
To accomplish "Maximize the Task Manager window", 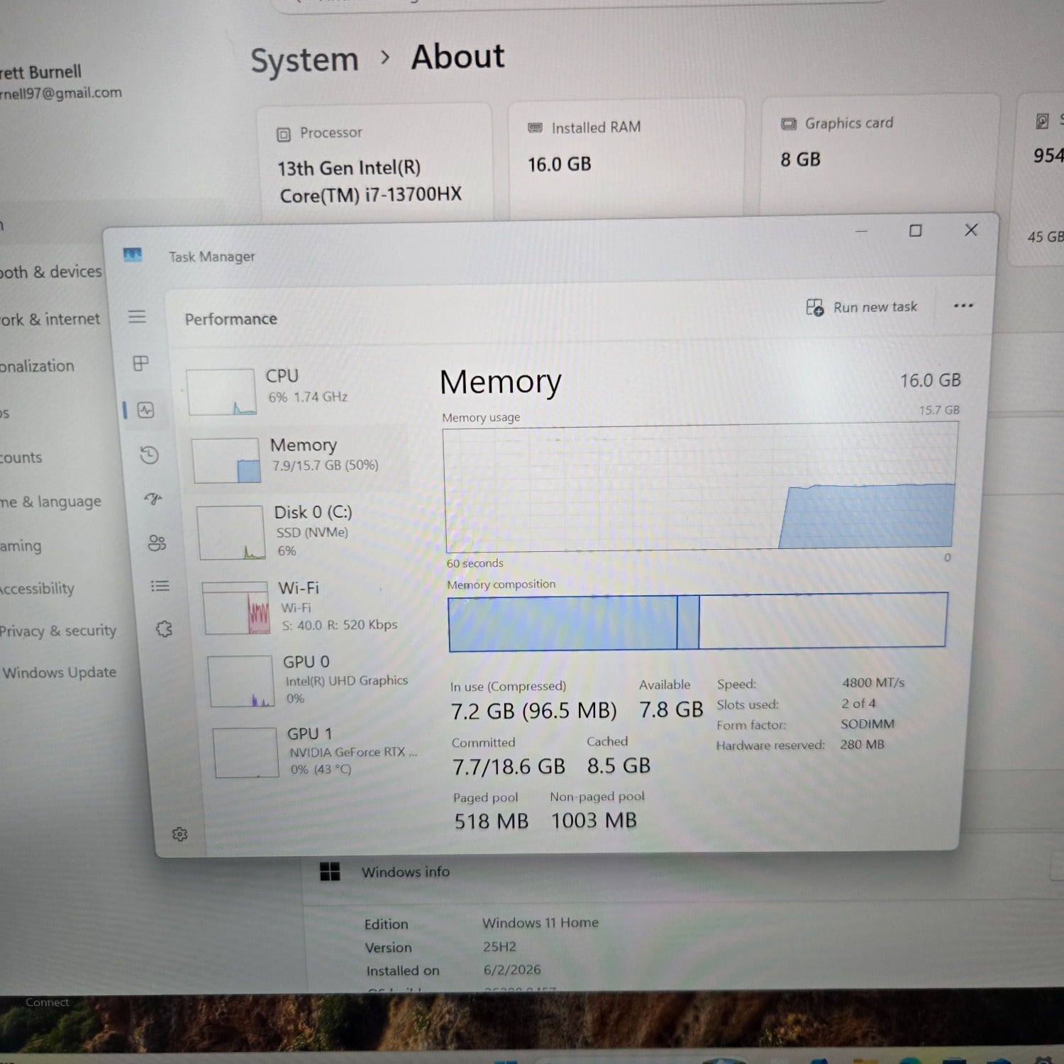I will coord(916,231).
